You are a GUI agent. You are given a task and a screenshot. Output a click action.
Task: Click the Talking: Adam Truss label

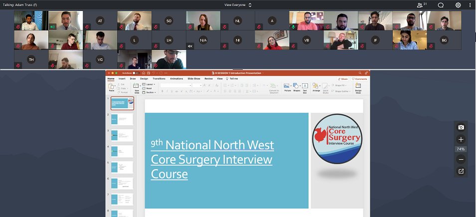point(20,5)
